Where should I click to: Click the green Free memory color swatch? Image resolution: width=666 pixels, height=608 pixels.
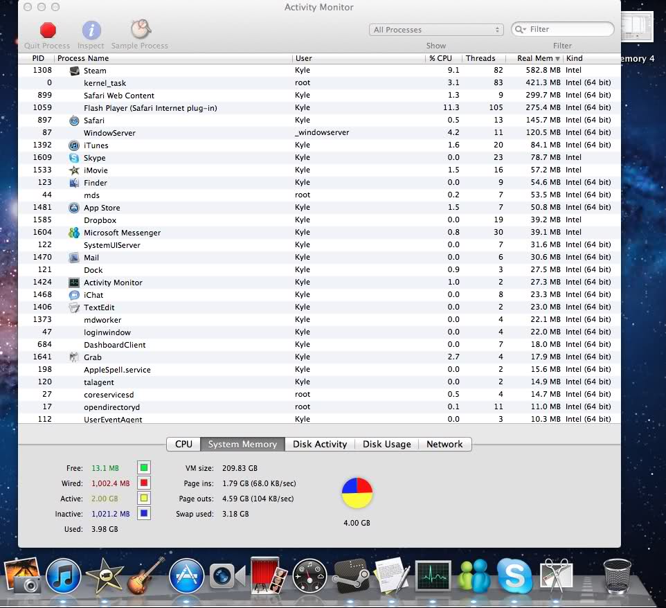pos(144,468)
